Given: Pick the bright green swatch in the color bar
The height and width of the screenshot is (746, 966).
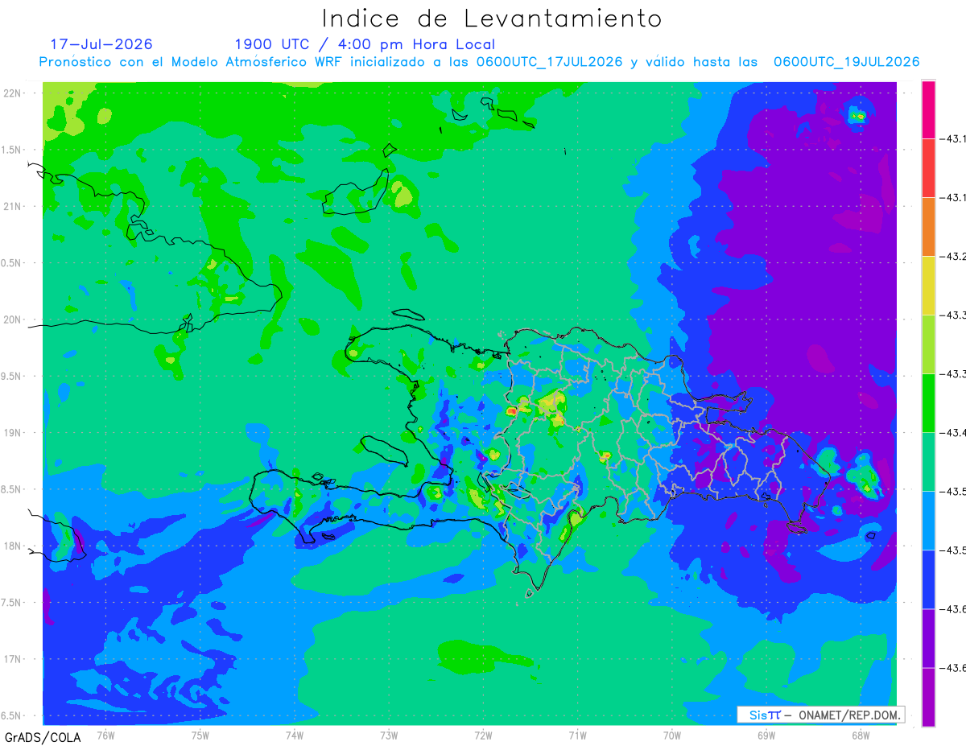Looking at the screenshot, I should pos(928,403).
